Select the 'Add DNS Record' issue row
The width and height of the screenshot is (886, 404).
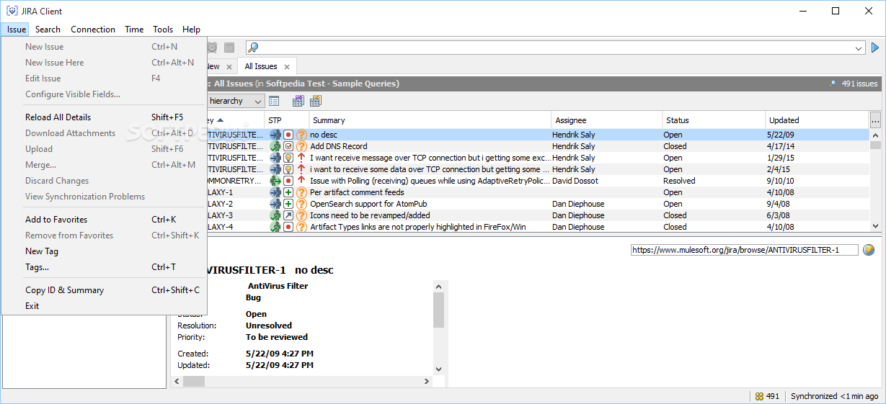538,146
